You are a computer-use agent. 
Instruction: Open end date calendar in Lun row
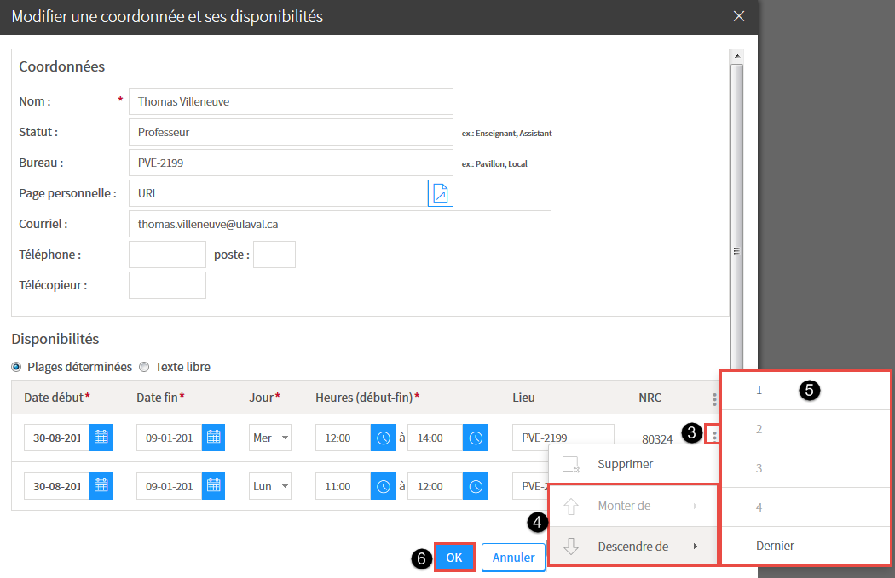coord(213,486)
